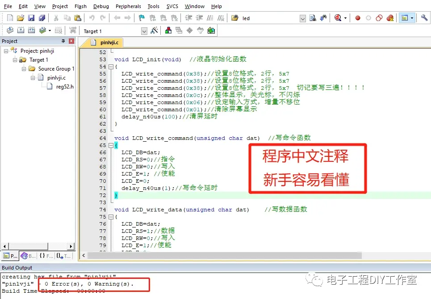Collapse the Source Group 1 node
Image resolution: width=431 pixels, height=299 pixels.
point(24,69)
